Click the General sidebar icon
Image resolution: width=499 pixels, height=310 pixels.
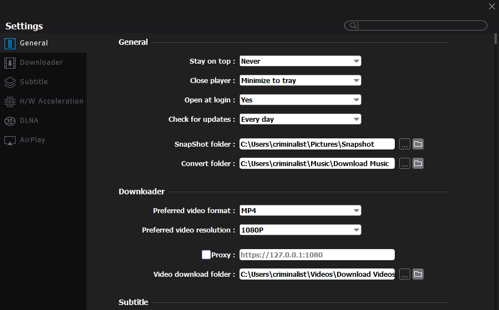(9, 43)
